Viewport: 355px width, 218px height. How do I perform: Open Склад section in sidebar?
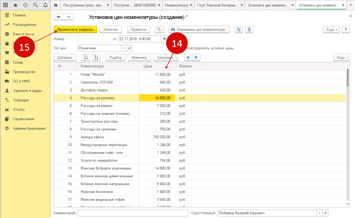click(18, 62)
